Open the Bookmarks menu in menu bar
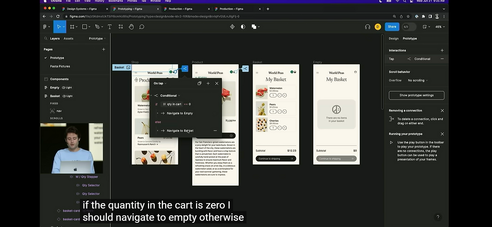 click(116, 1)
